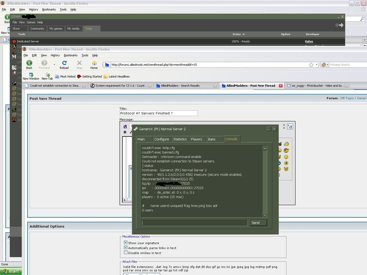The image size is (367, 275).
Task: Switch to the Configure tab in server window
Action: point(162,139)
